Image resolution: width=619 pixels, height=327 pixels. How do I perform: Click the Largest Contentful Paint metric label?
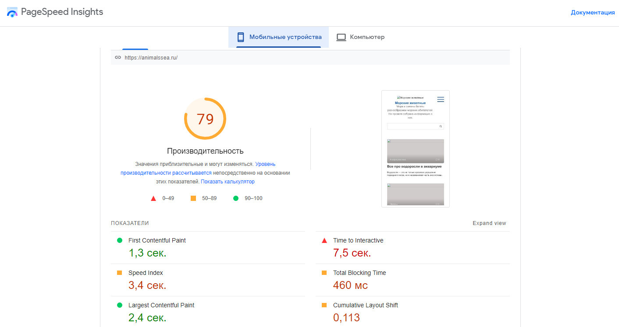pyautogui.click(x=161, y=305)
